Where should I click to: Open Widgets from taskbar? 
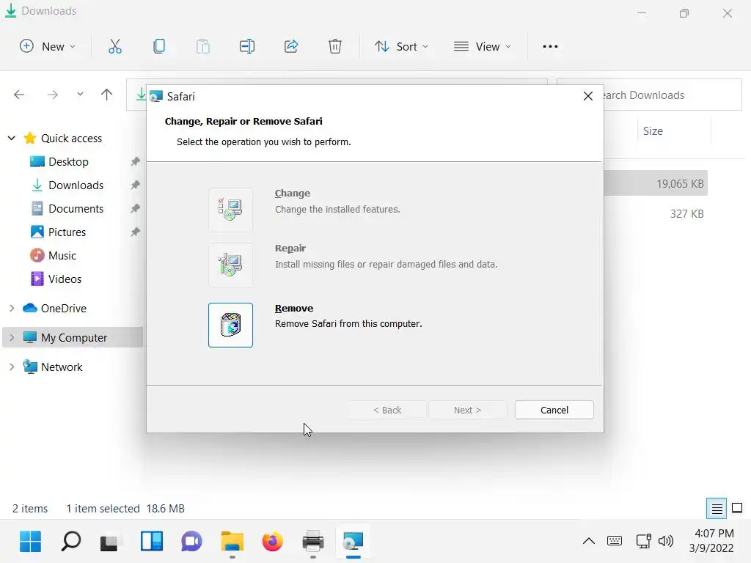point(151,542)
